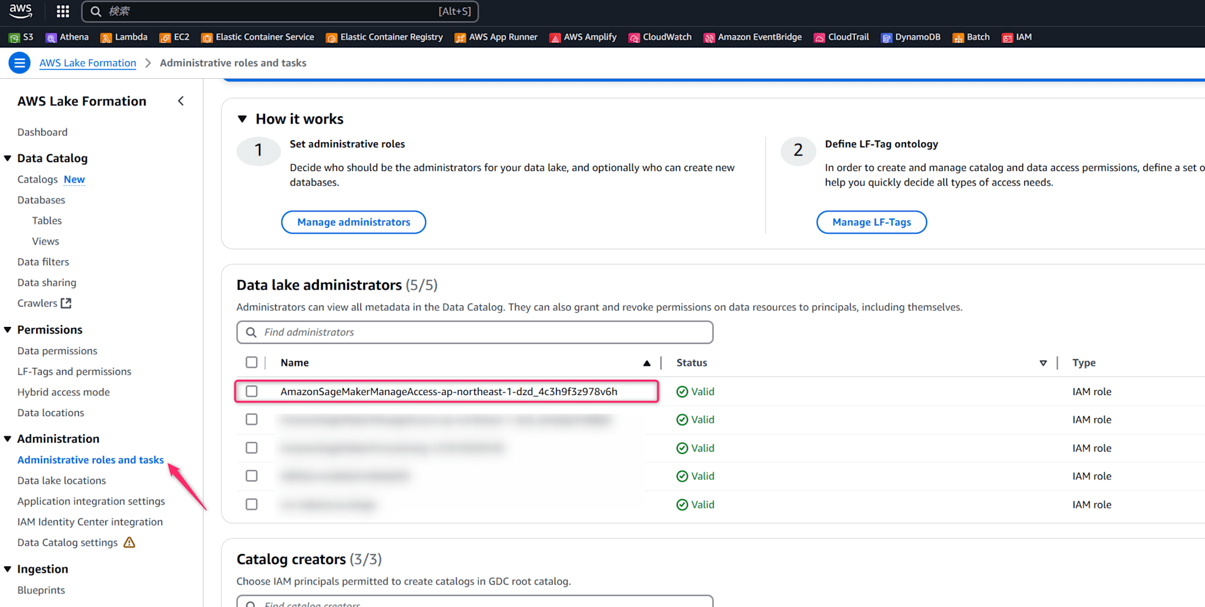Open Data permissions page
Screen dimensions: 1205x607
click(x=57, y=351)
